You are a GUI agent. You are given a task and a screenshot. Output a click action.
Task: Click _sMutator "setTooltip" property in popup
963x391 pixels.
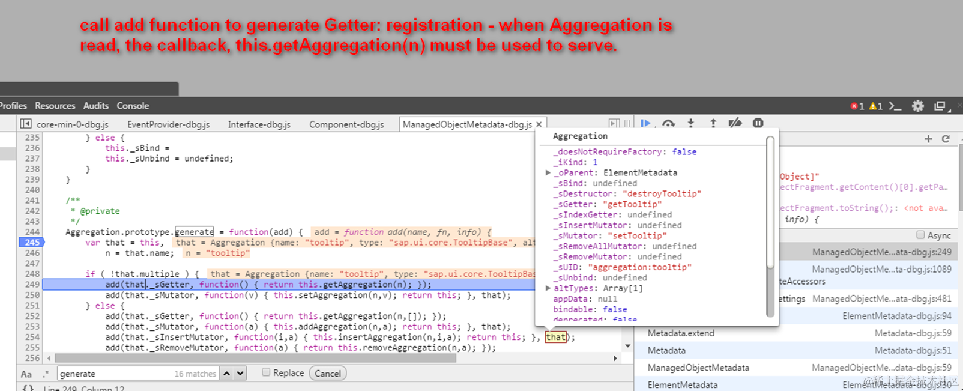pyautogui.click(x=609, y=235)
